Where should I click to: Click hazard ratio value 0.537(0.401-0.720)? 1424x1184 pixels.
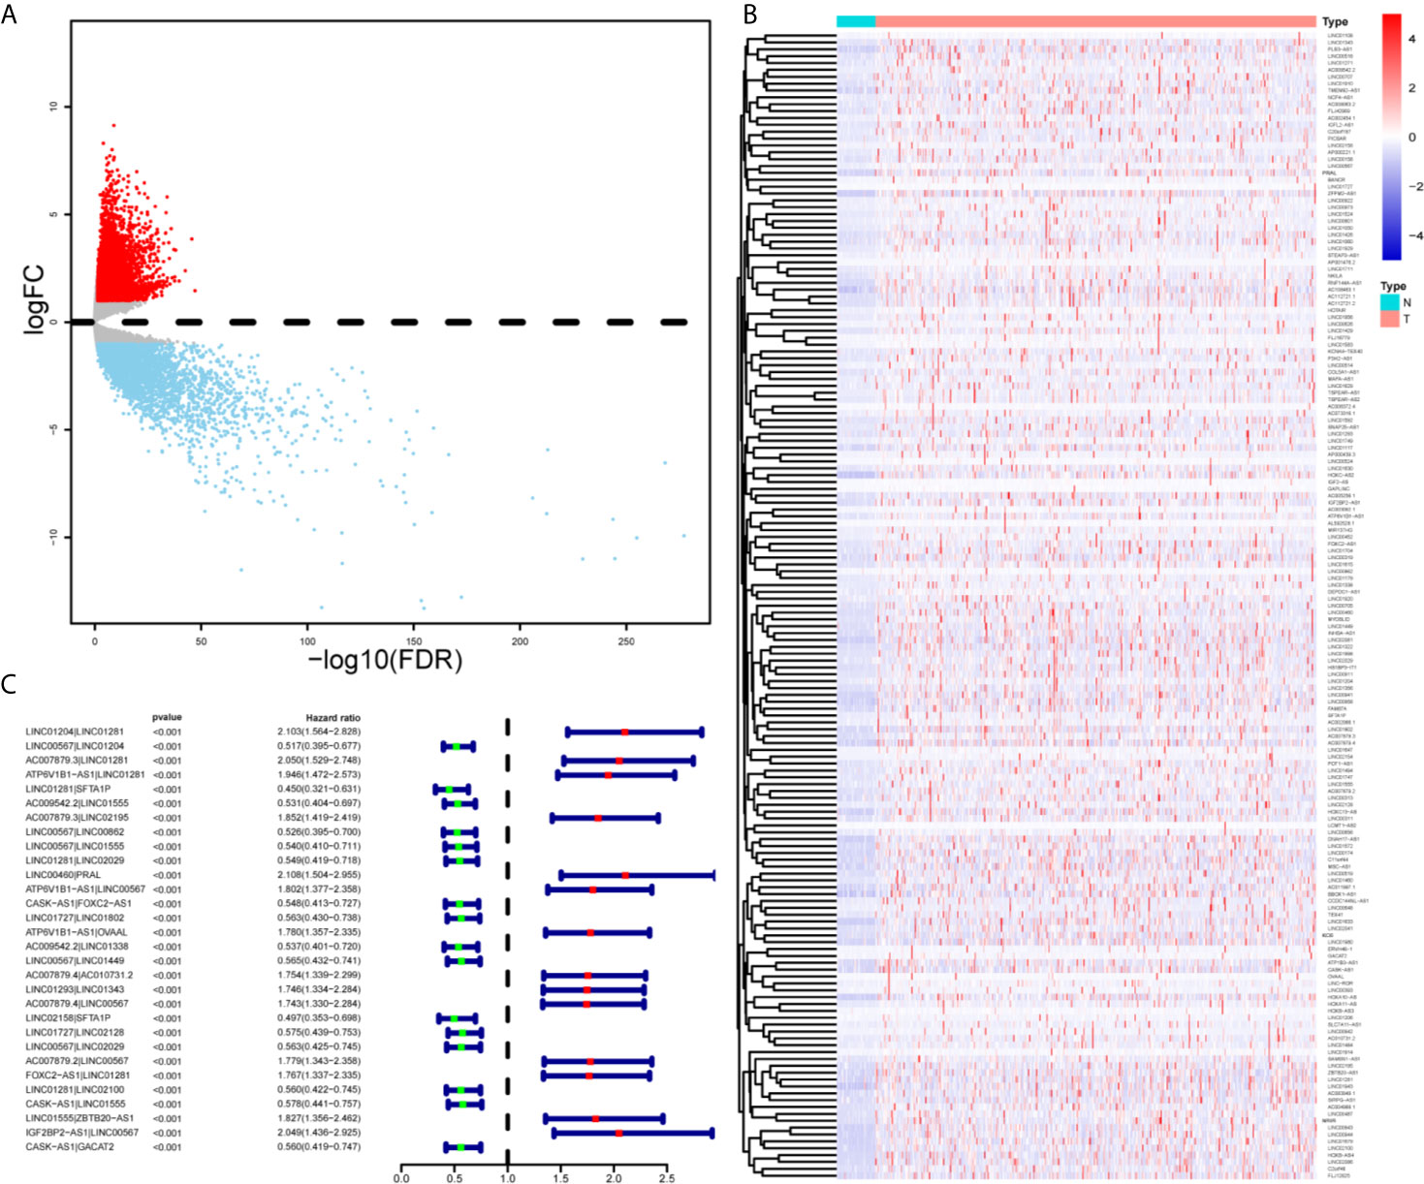click(x=319, y=947)
